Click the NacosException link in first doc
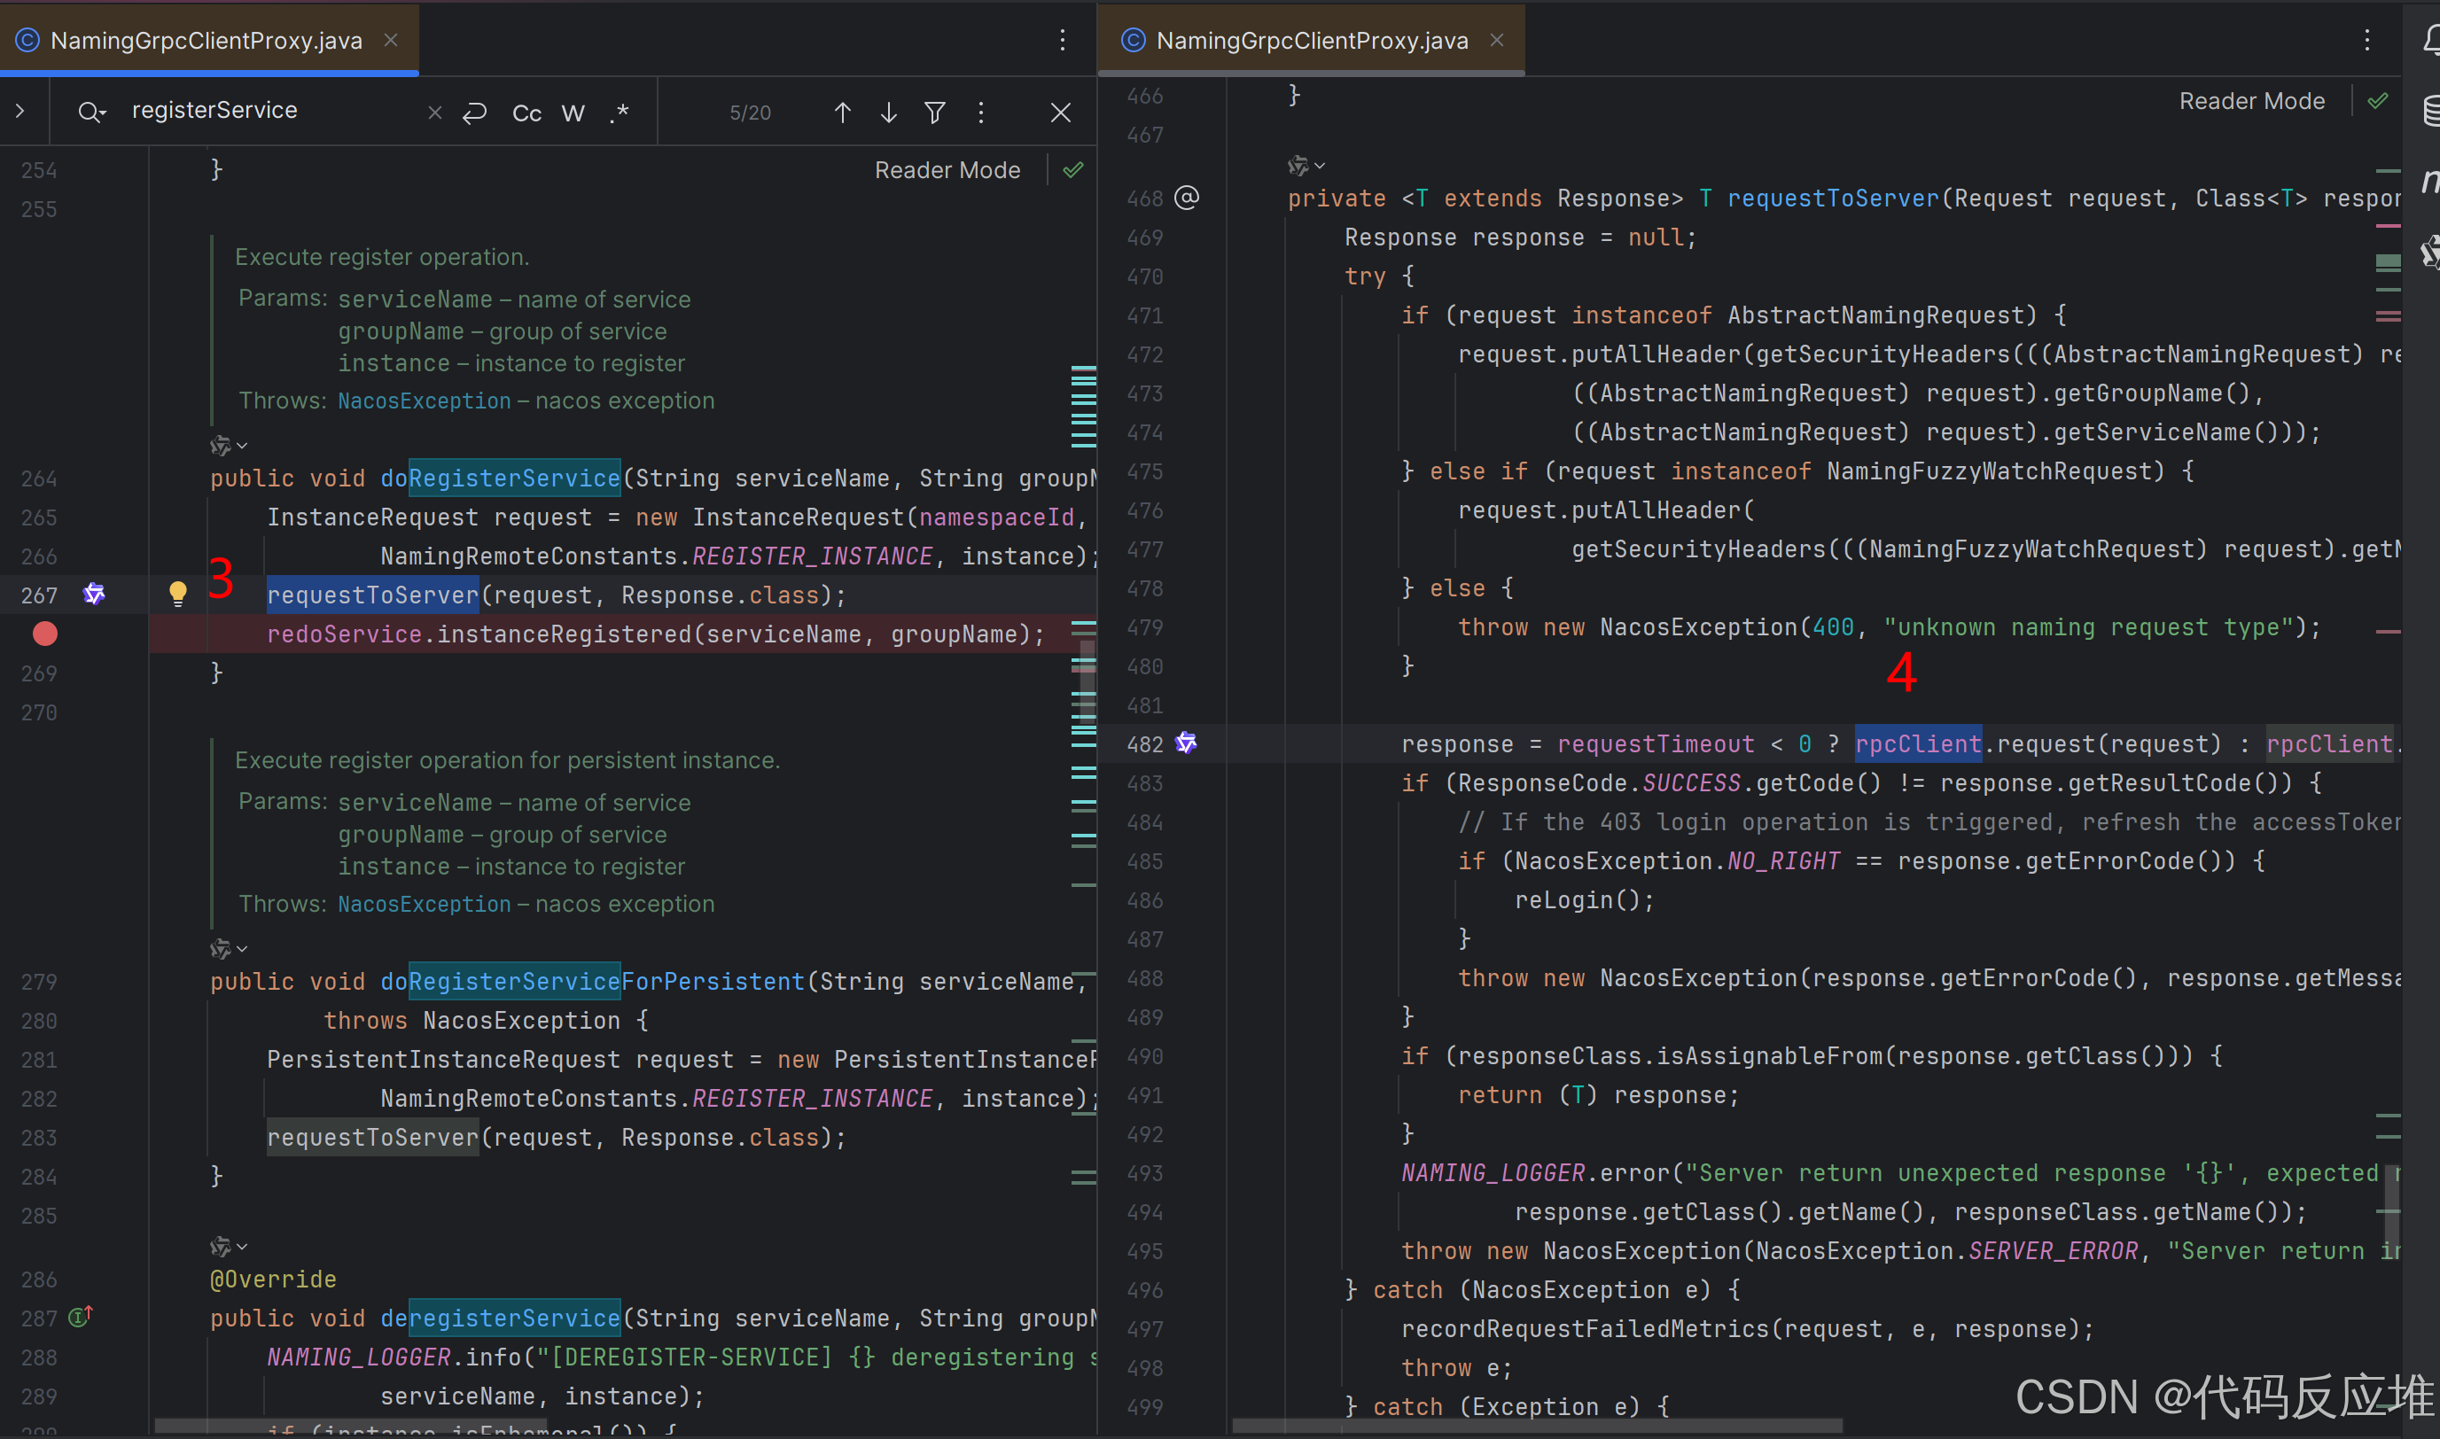Viewport: 2440px width, 1439px height. 424,401
